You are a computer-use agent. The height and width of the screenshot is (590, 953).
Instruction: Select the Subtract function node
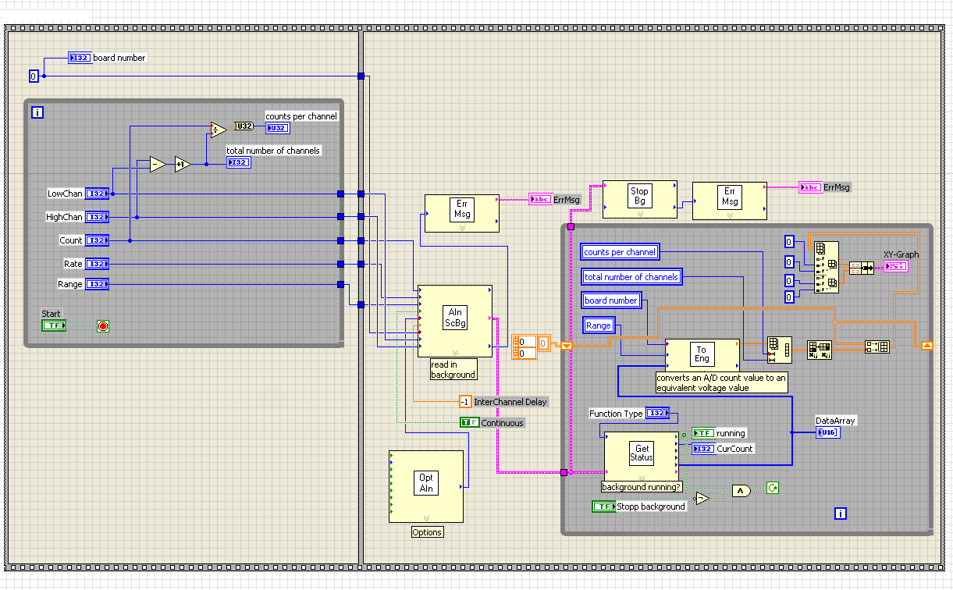tap(158, 164)
